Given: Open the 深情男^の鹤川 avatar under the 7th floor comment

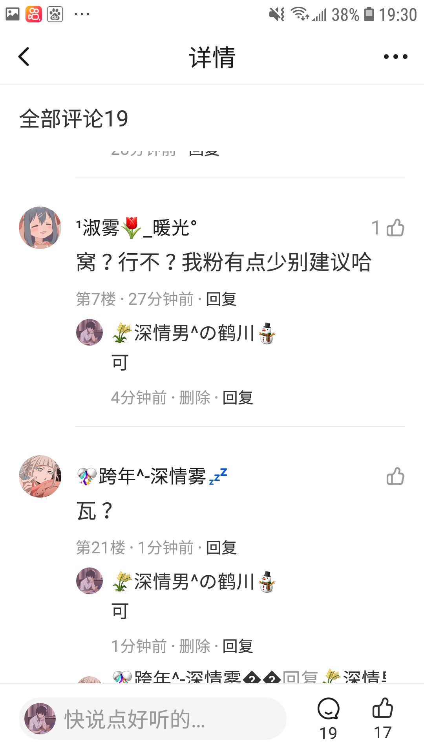Looking at the screenshot, I should 90,332.
